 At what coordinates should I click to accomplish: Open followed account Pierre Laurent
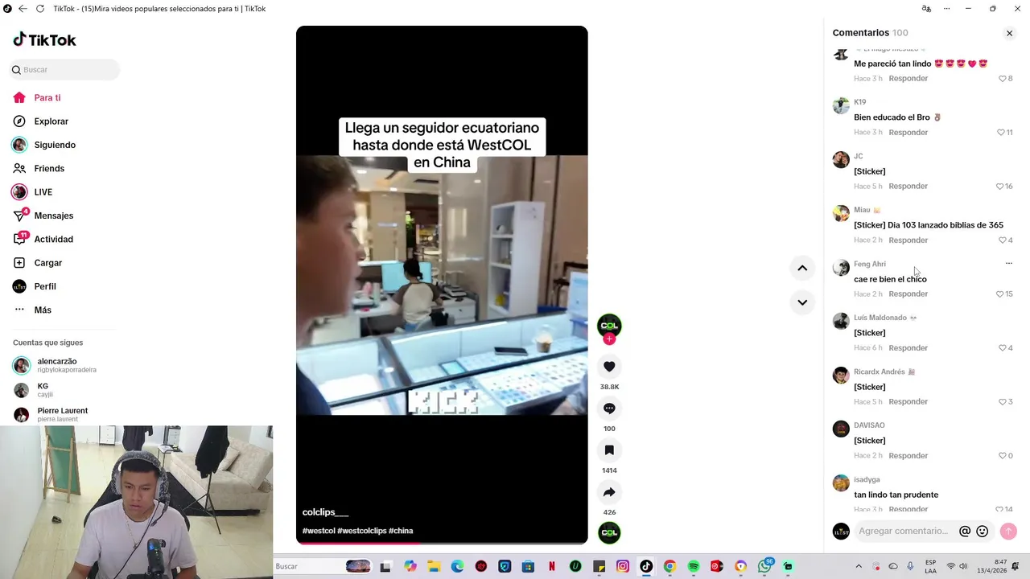tap(51, 414)
